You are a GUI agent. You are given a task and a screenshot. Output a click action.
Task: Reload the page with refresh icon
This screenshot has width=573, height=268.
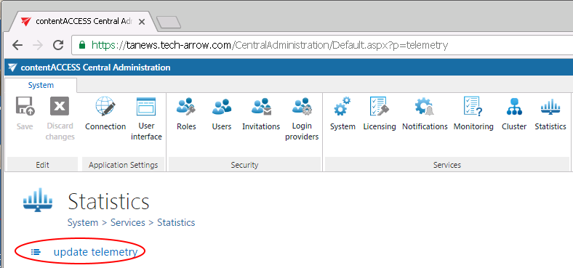(58, 45)
